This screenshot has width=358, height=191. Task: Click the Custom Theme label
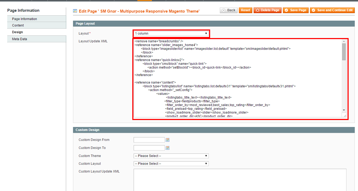point(90,156)
